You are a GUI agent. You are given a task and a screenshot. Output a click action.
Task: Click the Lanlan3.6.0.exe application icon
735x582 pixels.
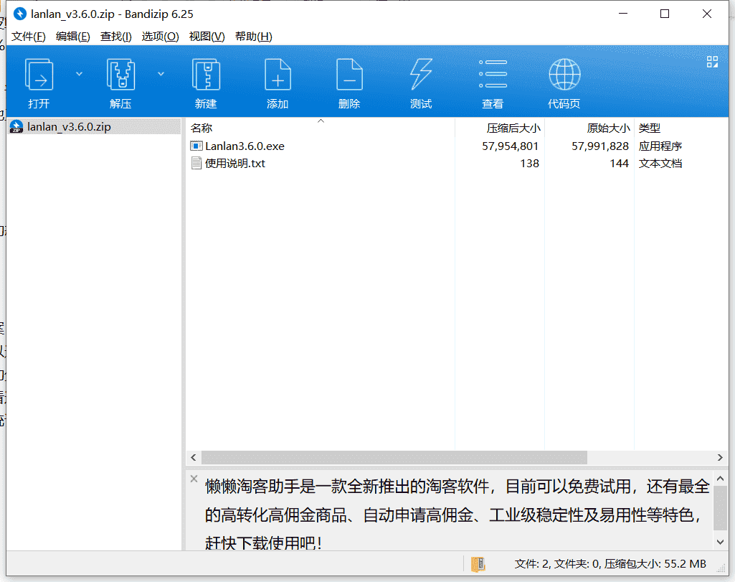click(196, 146)
